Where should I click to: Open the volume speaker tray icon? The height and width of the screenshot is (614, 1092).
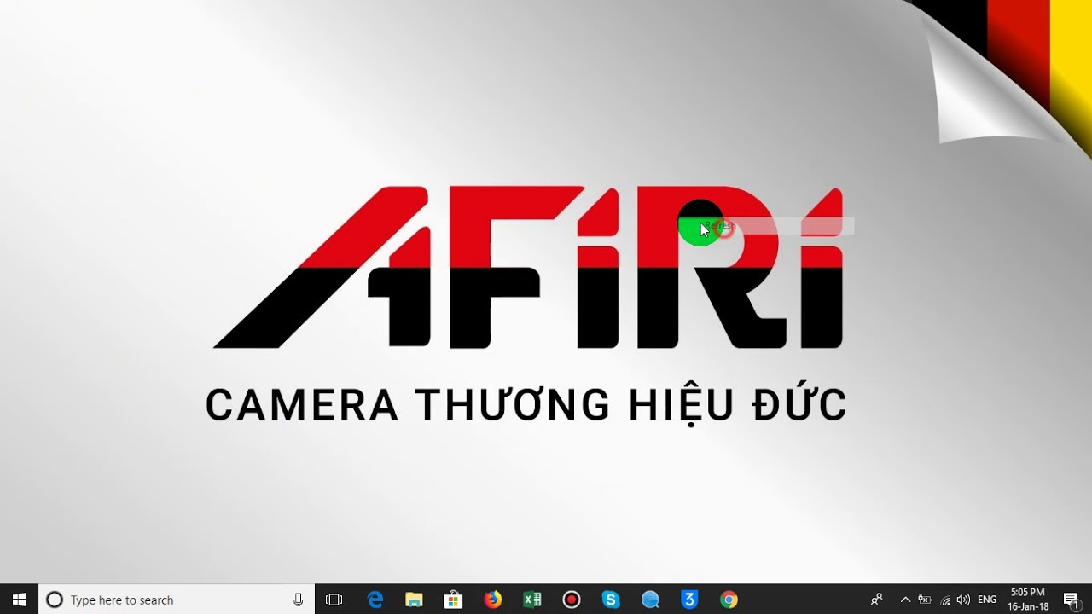pos(964,600)
